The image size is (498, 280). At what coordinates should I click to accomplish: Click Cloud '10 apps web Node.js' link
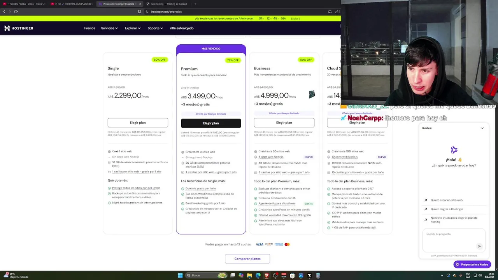click(x=344, y=157)
